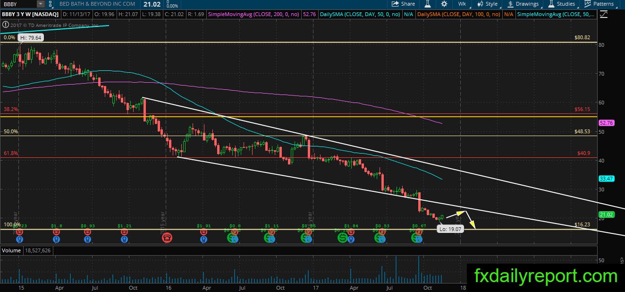Screen dimensions: 625x292
Task: Click the 50.0% retracement label
Action: (x=10, y=132)
